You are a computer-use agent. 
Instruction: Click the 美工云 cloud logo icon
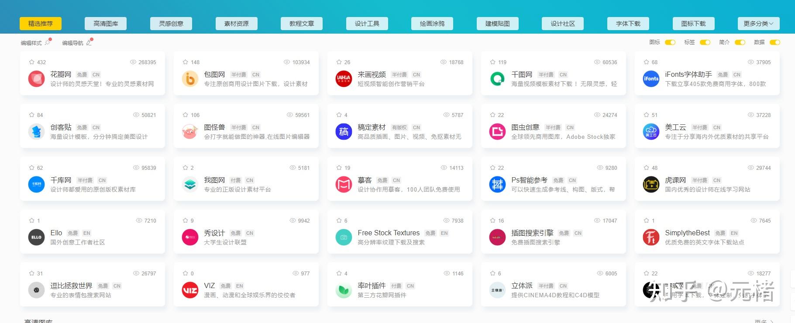[x=651, y=132]
